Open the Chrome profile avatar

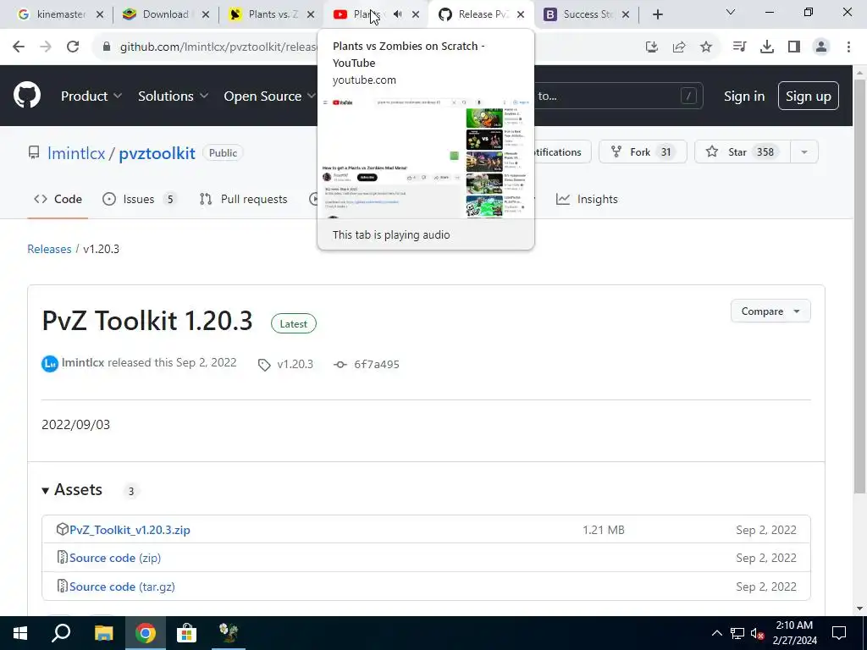[821, 47]
